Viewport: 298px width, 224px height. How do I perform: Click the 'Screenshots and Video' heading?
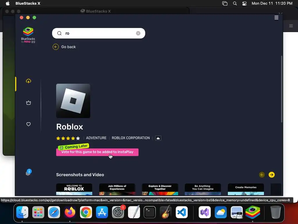tap(80, 175)
